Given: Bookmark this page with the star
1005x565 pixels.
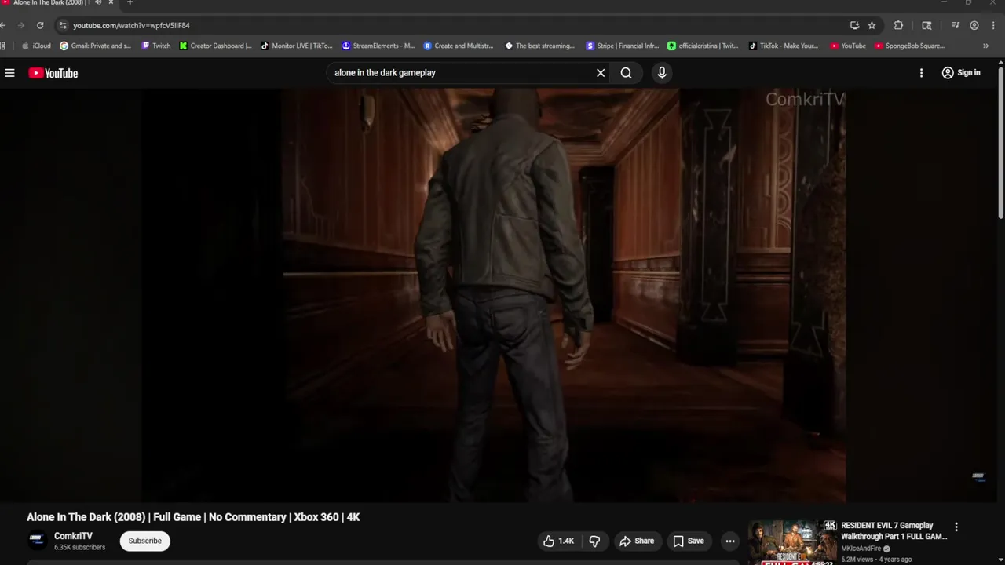Looking at the screenshot, I should point(872,25).
